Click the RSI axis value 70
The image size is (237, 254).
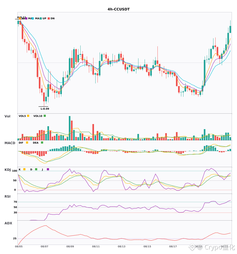(15, 202)
